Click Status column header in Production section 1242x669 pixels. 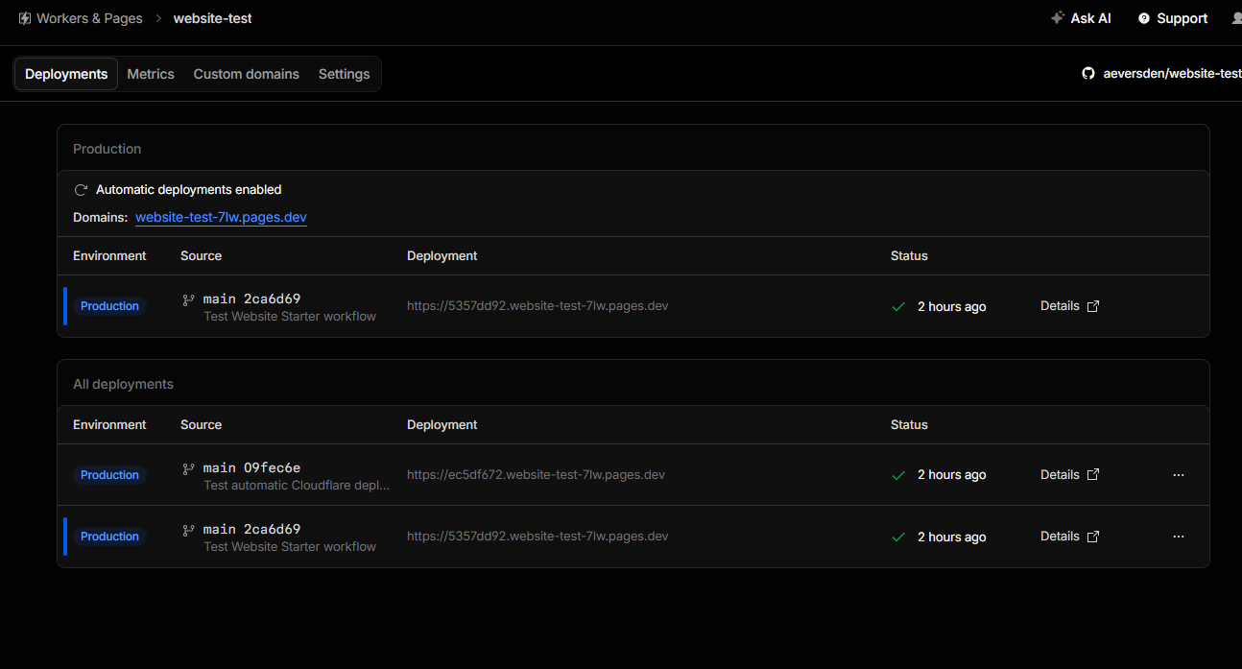(x=909, y=255)
